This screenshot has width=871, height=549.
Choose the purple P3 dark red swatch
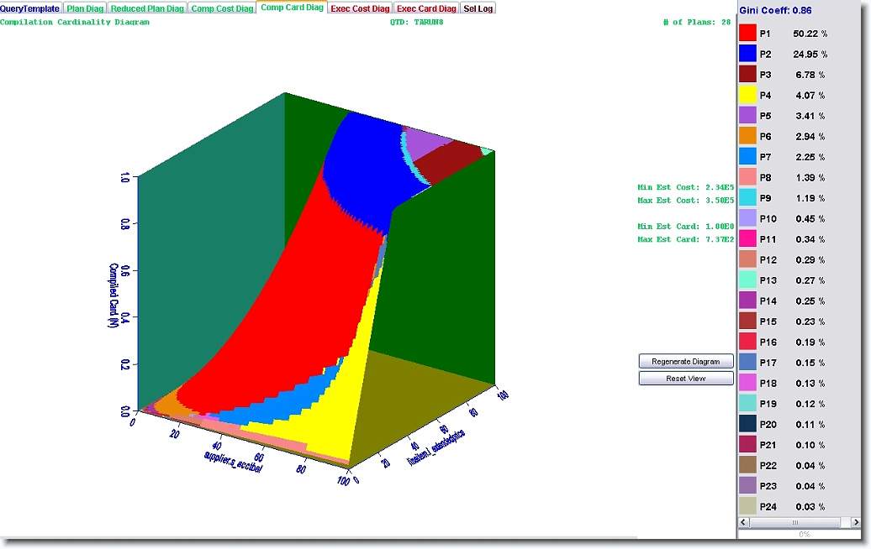click(x=747, y=75)
